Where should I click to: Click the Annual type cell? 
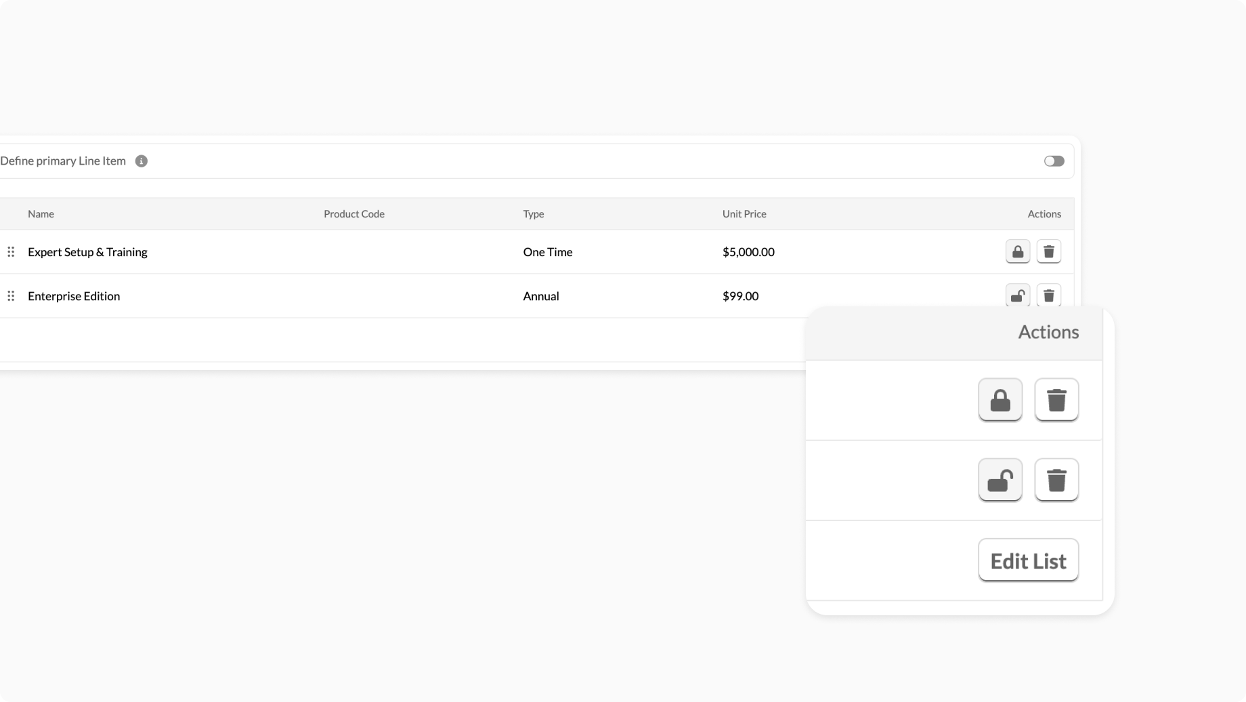coord(541,296)
